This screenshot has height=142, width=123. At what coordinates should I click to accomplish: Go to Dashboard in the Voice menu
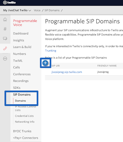[21, 33]
